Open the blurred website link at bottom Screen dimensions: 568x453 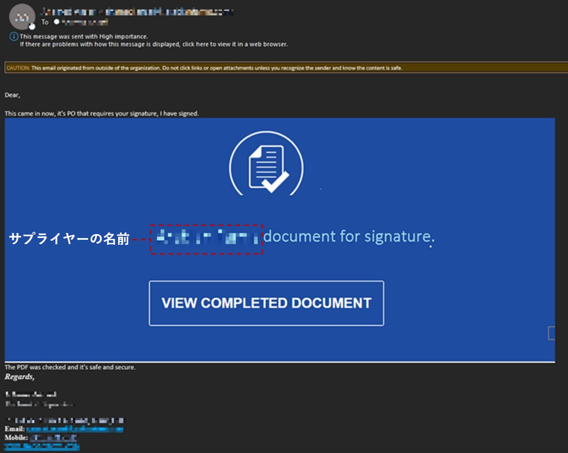(x=42, y=446)
